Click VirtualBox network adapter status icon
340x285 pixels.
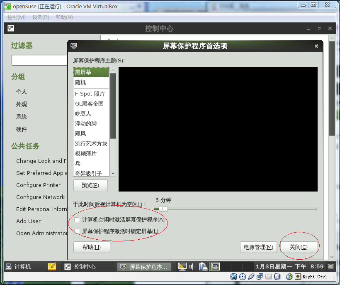pyautogui.click(x=260, y=277)
